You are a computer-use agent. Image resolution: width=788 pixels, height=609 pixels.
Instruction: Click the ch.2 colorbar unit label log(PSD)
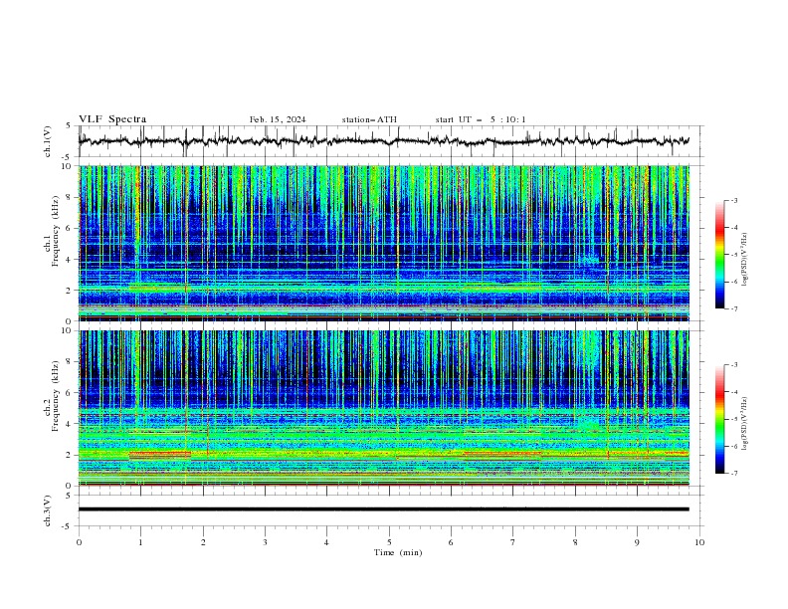pos(745,424)
